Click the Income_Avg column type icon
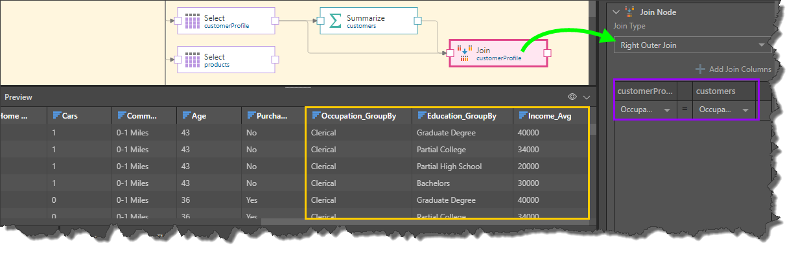This screenshot has height=254, width=796. click(524, 116)
